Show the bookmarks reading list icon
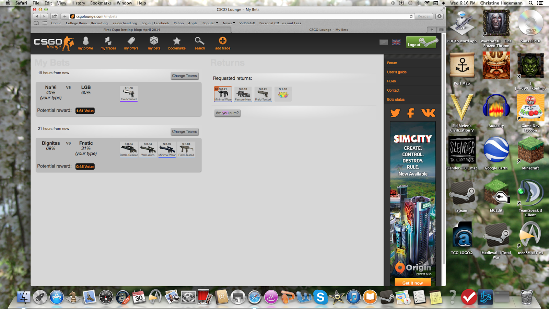This screenshot has height=309, width=549. [36, 23]
